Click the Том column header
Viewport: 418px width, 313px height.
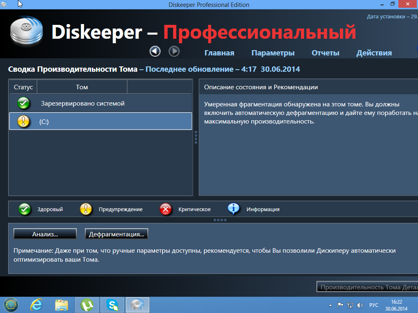pyautogui.click(x=82, y=87)
